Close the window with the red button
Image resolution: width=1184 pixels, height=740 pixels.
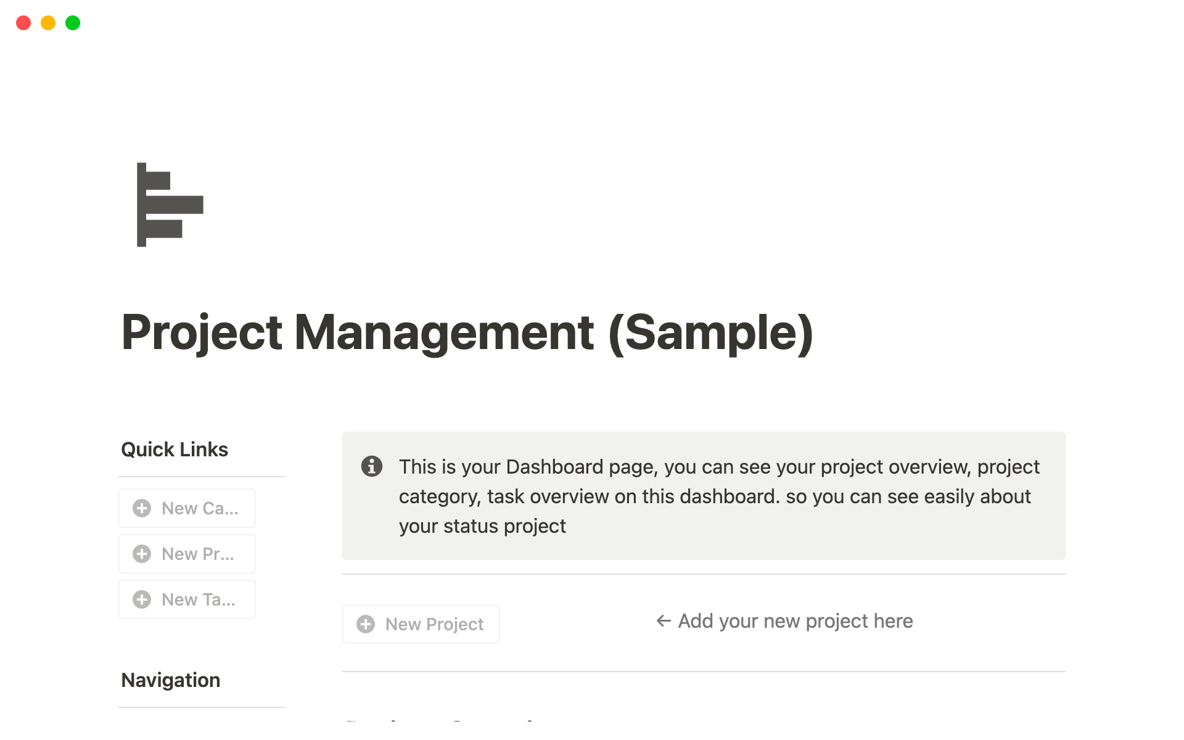click(23, 23)
